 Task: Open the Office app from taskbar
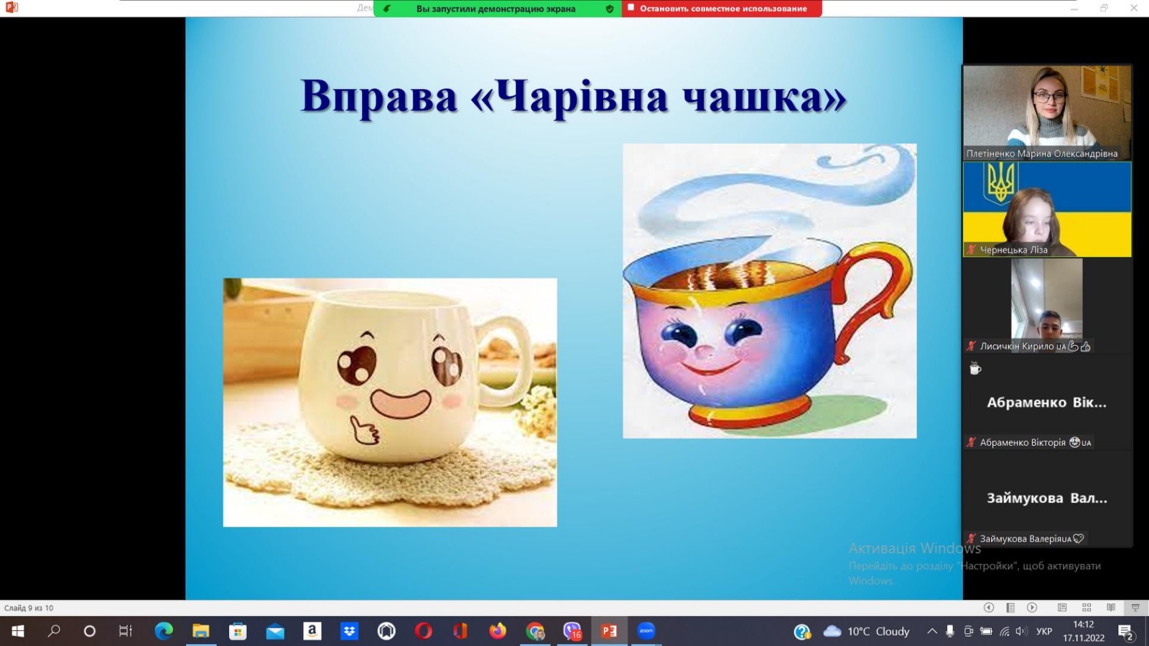(x=460, y=631)
